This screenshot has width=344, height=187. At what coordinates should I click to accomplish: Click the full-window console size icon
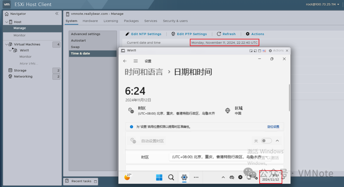pos(260,51)
